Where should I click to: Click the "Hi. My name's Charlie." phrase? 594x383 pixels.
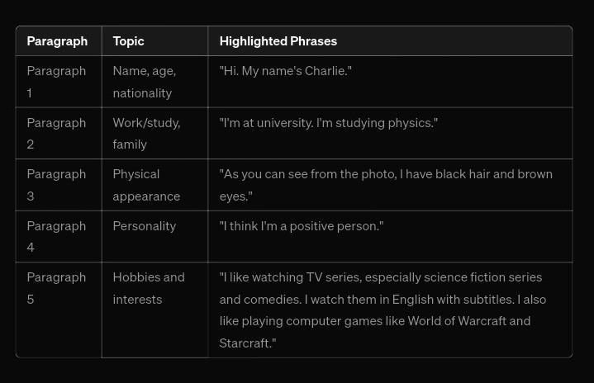click(286, 72)
